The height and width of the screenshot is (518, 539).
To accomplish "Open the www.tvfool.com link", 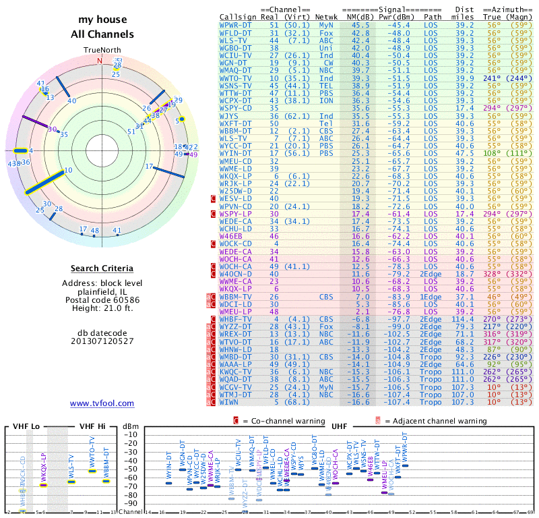I will click(102, 403).
